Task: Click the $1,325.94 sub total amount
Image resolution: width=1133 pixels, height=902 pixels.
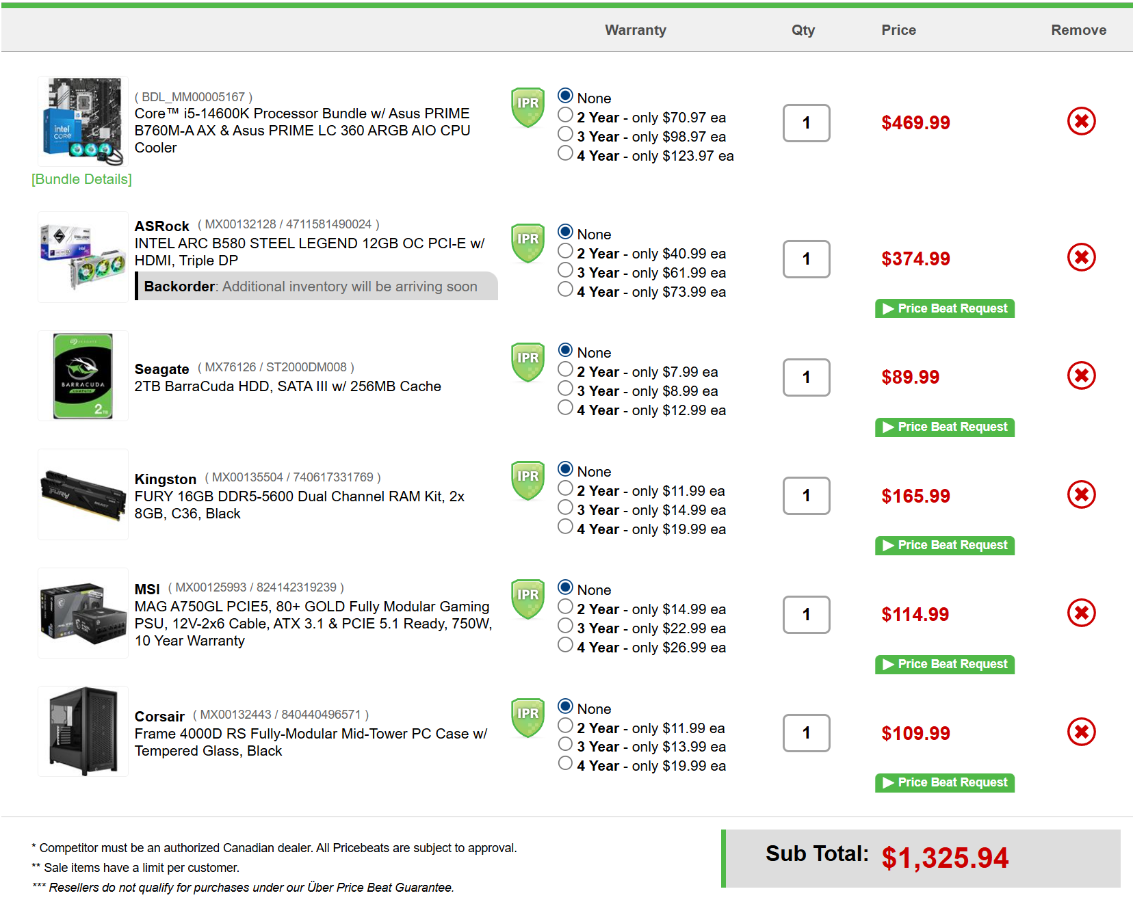Action: point(945,858)
